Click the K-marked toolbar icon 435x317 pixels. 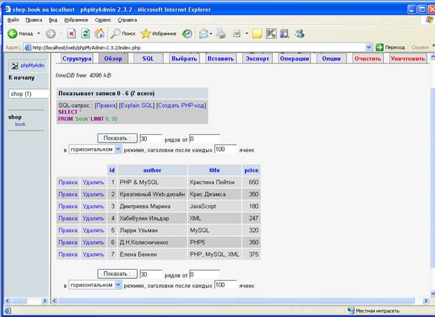tap(271, 33)
